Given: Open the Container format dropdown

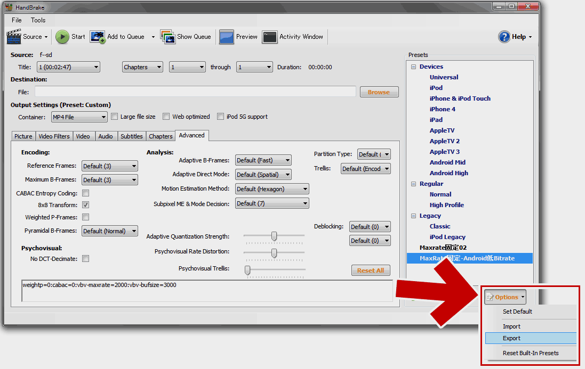Looking at the screenshot, I should pyautogui.click(x=79, y=116).
